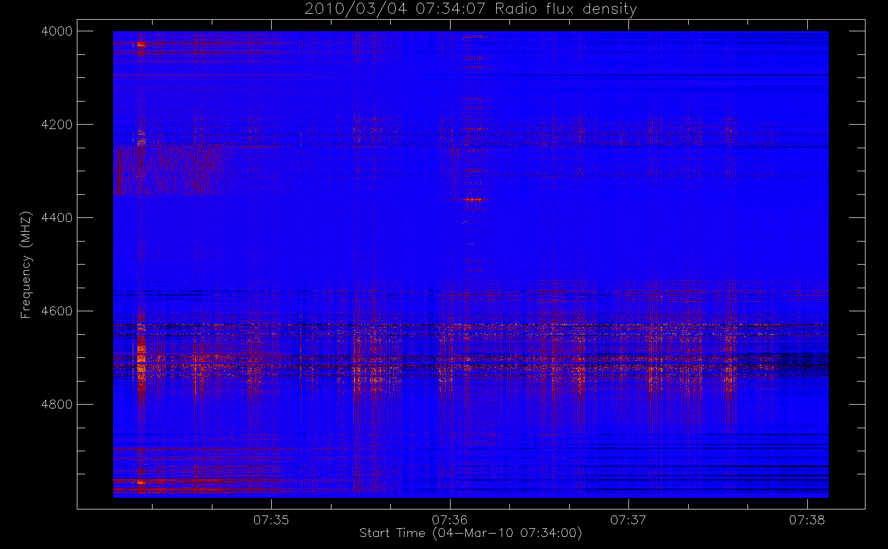Click the 07:38 time tick label
The width and height of the screenshot is (888, 549).
point(807,520)
